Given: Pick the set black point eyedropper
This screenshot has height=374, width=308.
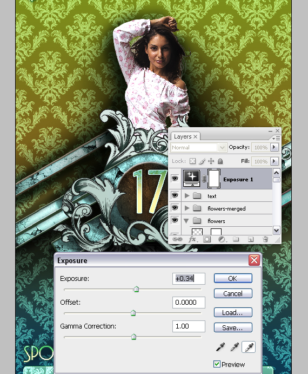Looking at the screenshot, I should click(x=220, y=347).
